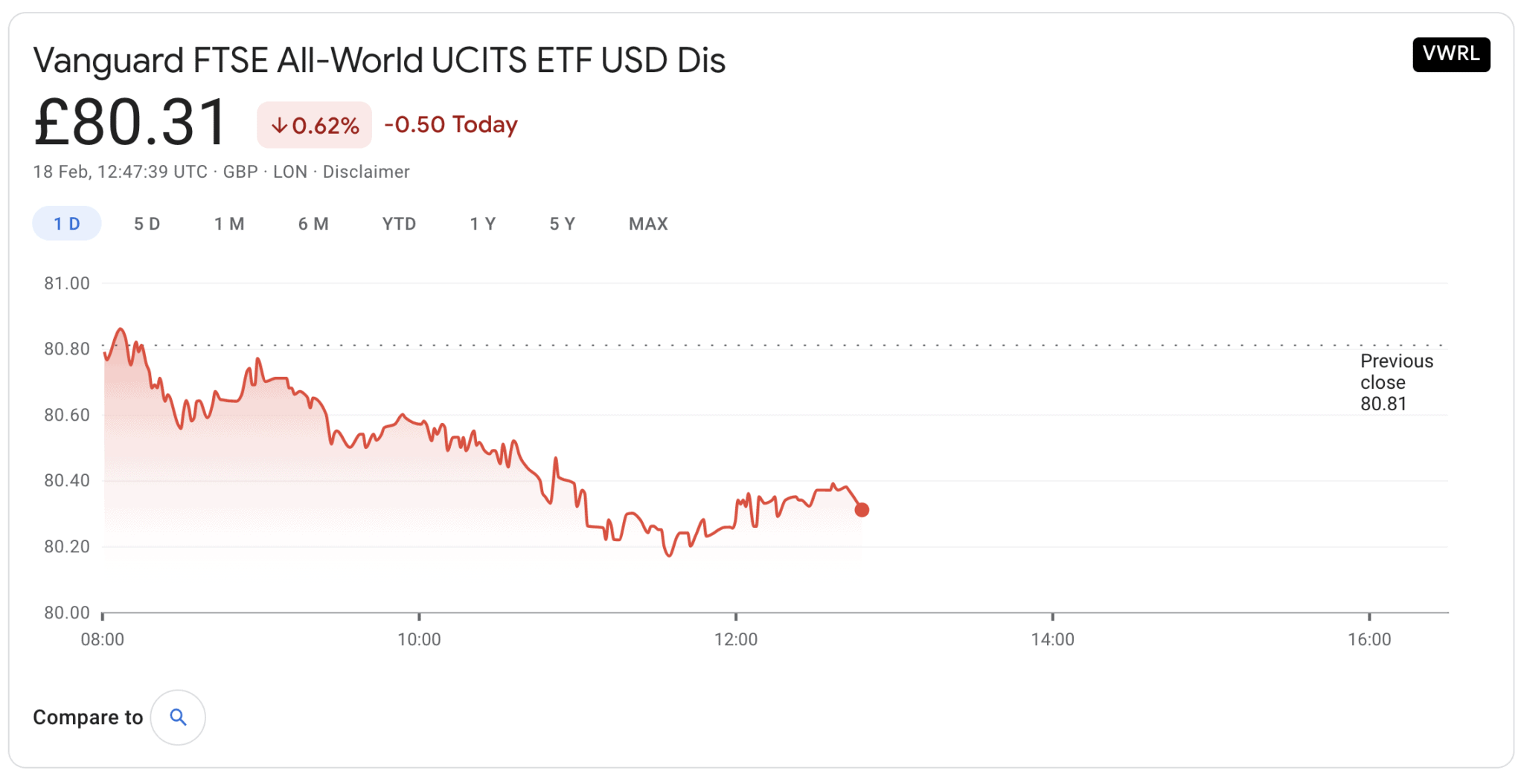Click the red current-price dot on the chart

[862, 510]
